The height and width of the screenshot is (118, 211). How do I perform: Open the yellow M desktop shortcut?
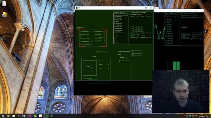[x=4, y=14]
